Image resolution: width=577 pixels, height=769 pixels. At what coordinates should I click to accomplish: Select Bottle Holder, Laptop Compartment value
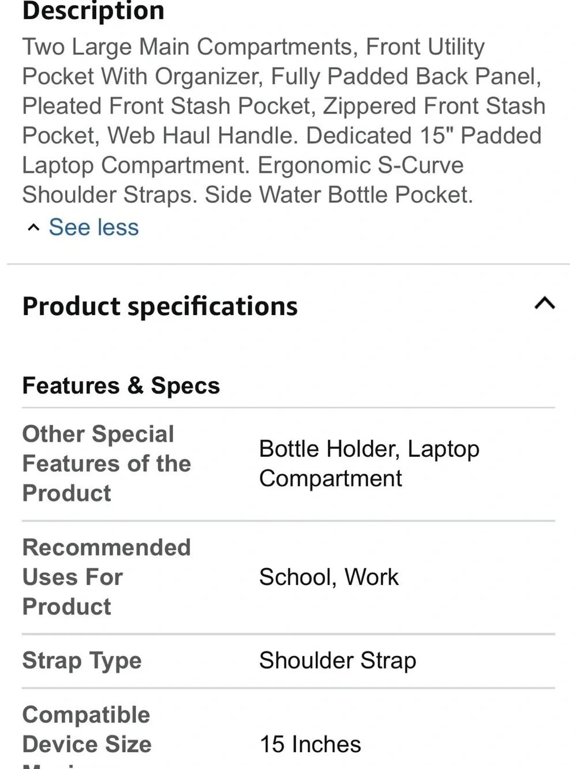(x=369, y=463)
